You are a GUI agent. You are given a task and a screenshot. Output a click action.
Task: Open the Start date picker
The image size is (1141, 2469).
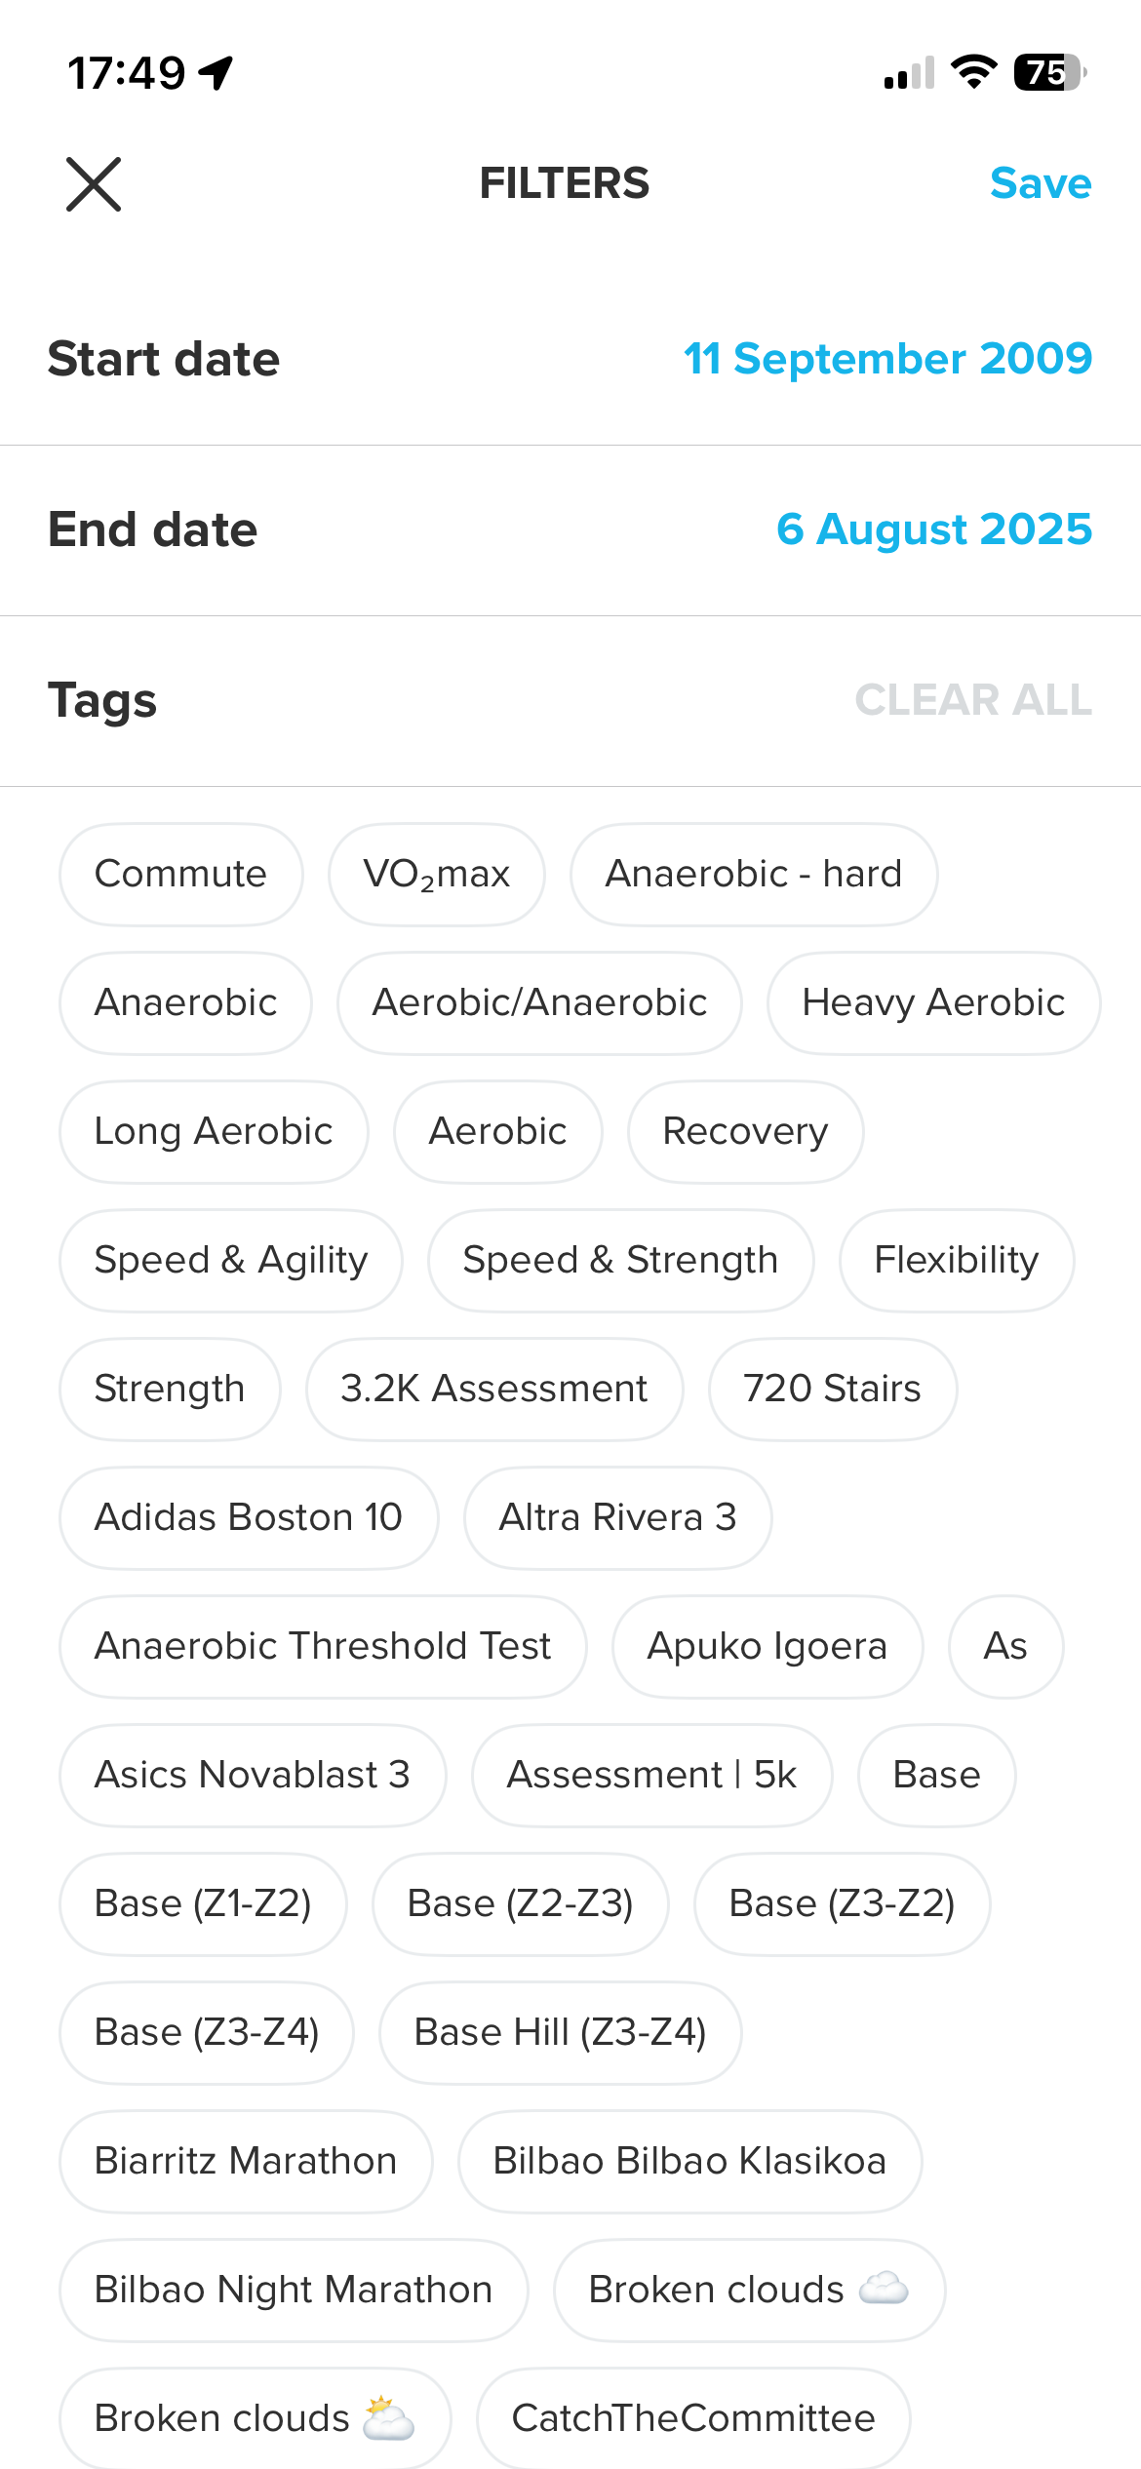click(x=570, y=360)
